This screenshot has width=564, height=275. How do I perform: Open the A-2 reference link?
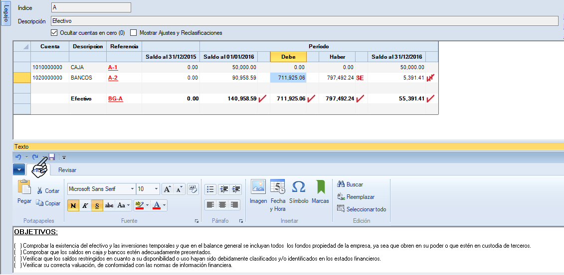coord(113,78)
